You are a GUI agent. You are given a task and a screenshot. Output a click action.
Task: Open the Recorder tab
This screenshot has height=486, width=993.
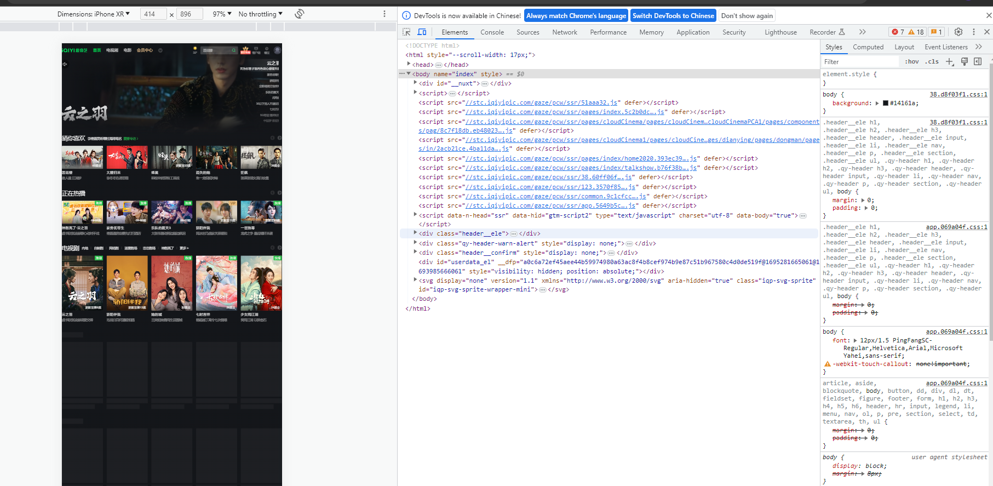(827, 32)
